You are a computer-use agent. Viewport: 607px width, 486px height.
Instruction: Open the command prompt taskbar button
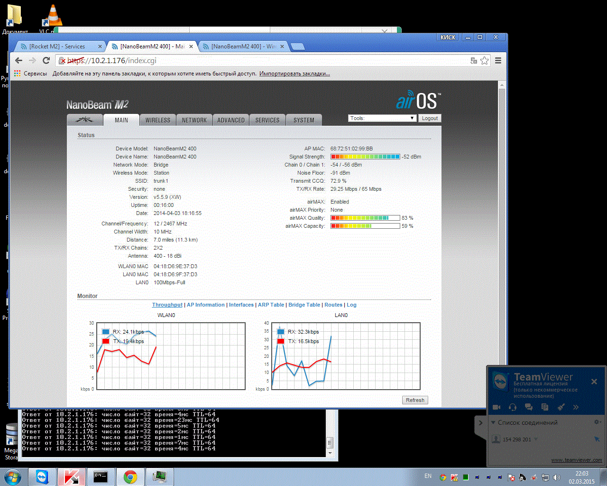(x=101, y=477)
